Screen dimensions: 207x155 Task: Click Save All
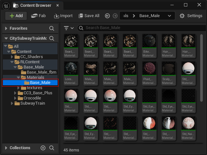(89, 16)
